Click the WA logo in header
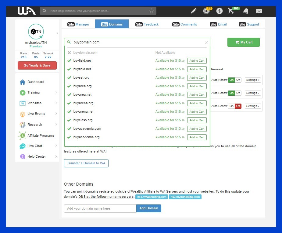The width and height of the screenshot is (282, 233). pyautogui.click(x=27, y=11)
